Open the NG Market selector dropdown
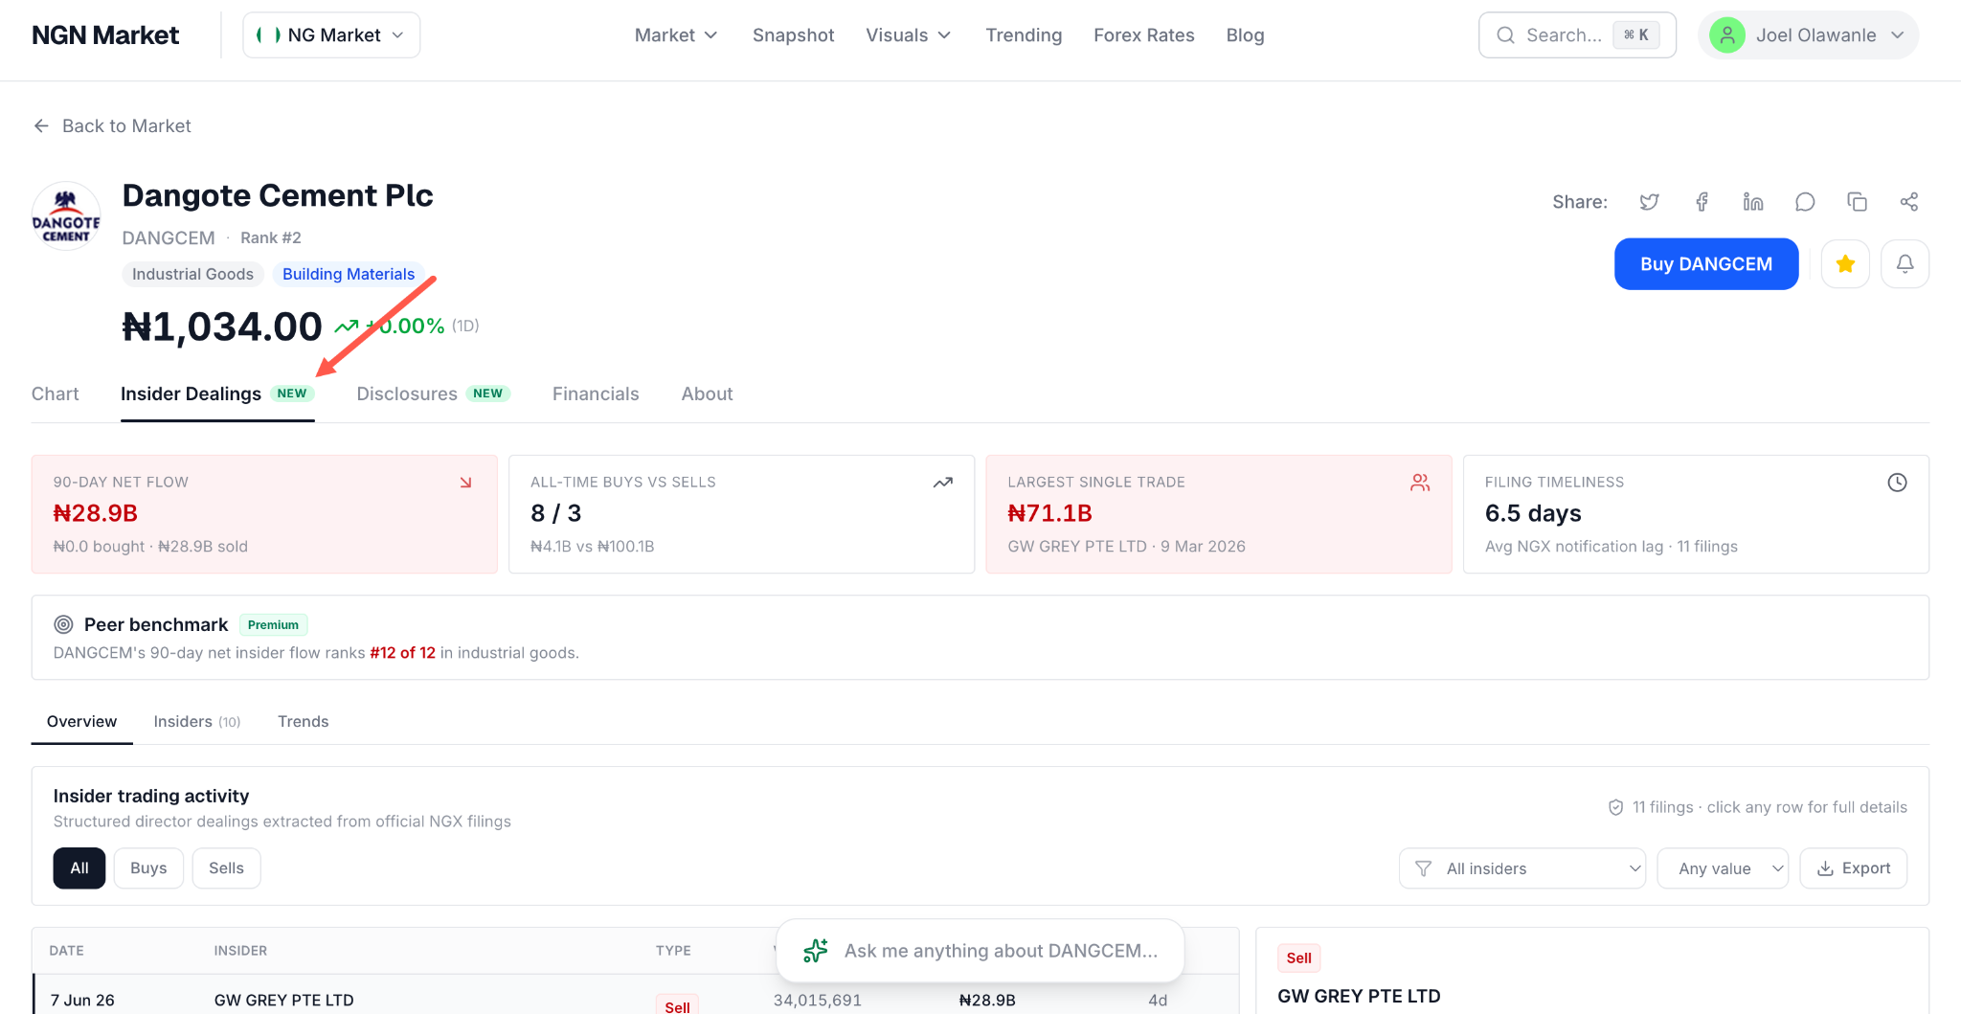 (331, 35)
